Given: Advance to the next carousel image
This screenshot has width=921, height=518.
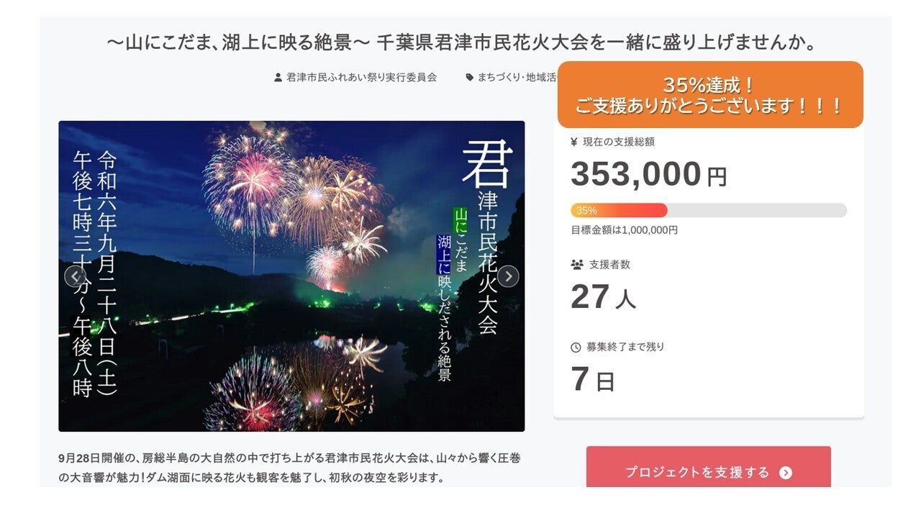Looking at the screenshot, I should coord(508,276).
